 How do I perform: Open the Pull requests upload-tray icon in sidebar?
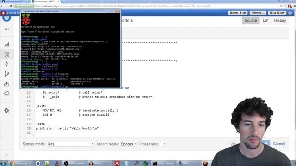point(7,84)
